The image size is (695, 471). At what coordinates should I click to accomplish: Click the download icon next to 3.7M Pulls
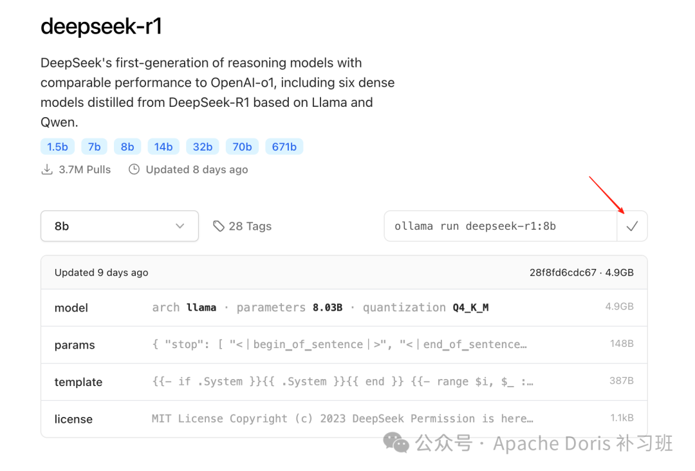click(x=46, y=170)
